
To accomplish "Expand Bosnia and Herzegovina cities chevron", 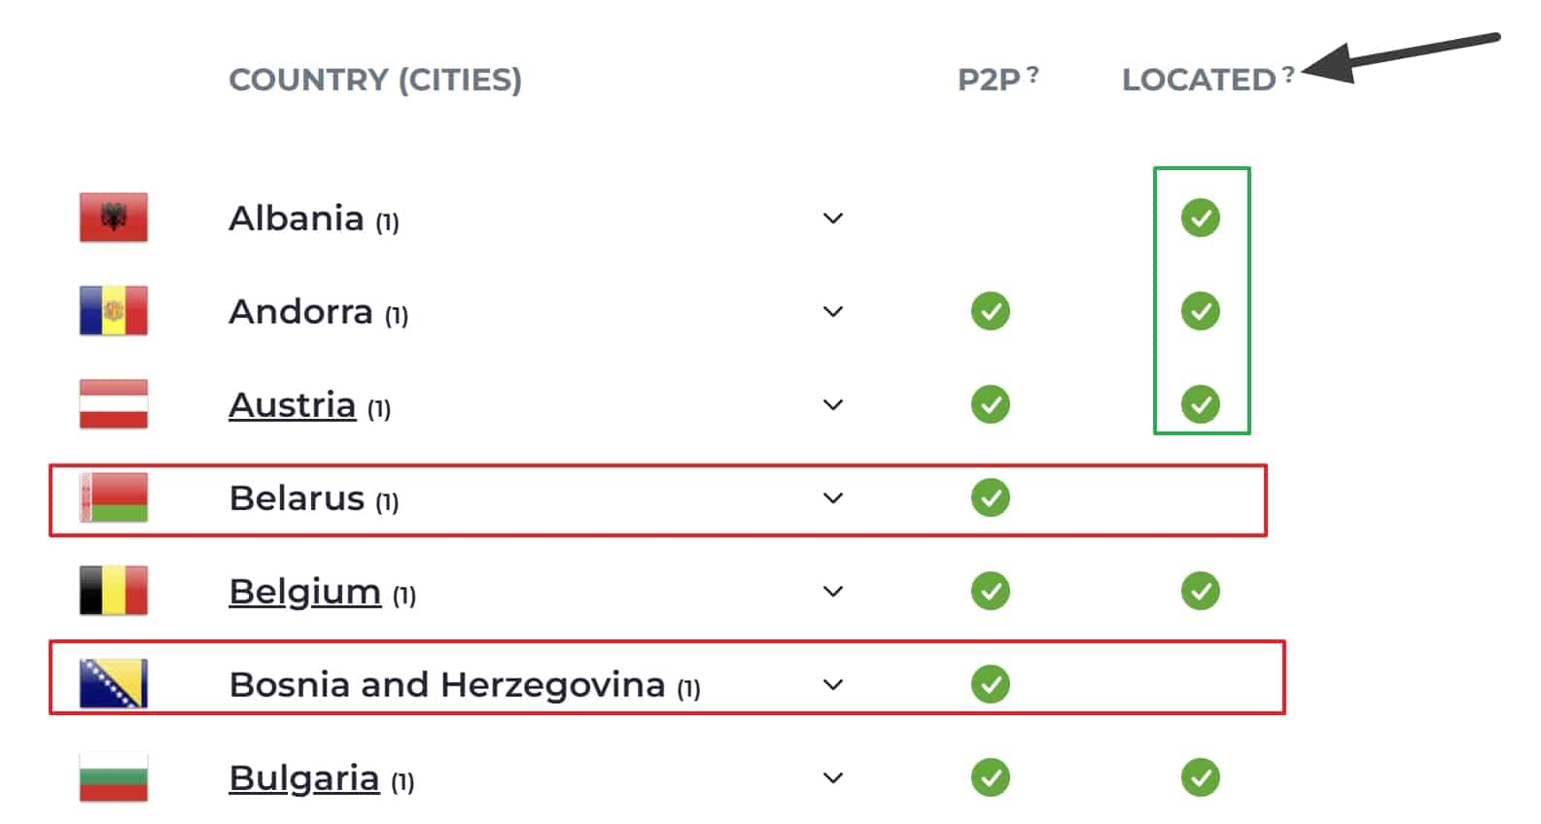I will point(833,684).
